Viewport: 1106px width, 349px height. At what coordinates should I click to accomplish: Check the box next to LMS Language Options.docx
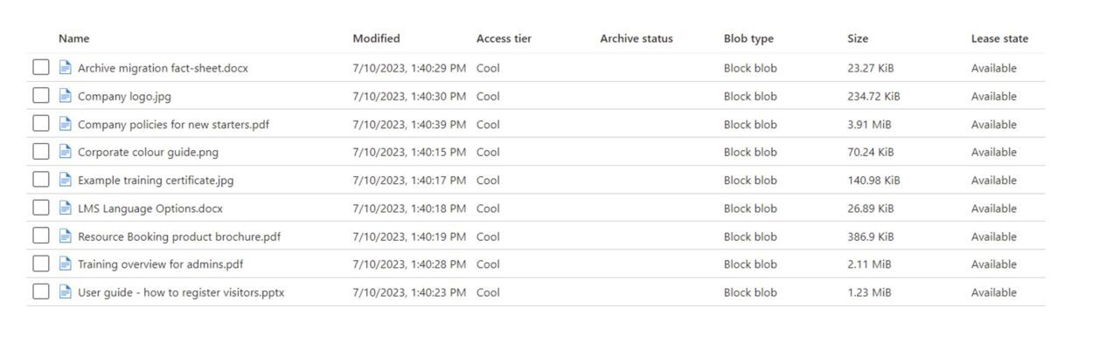41,208
